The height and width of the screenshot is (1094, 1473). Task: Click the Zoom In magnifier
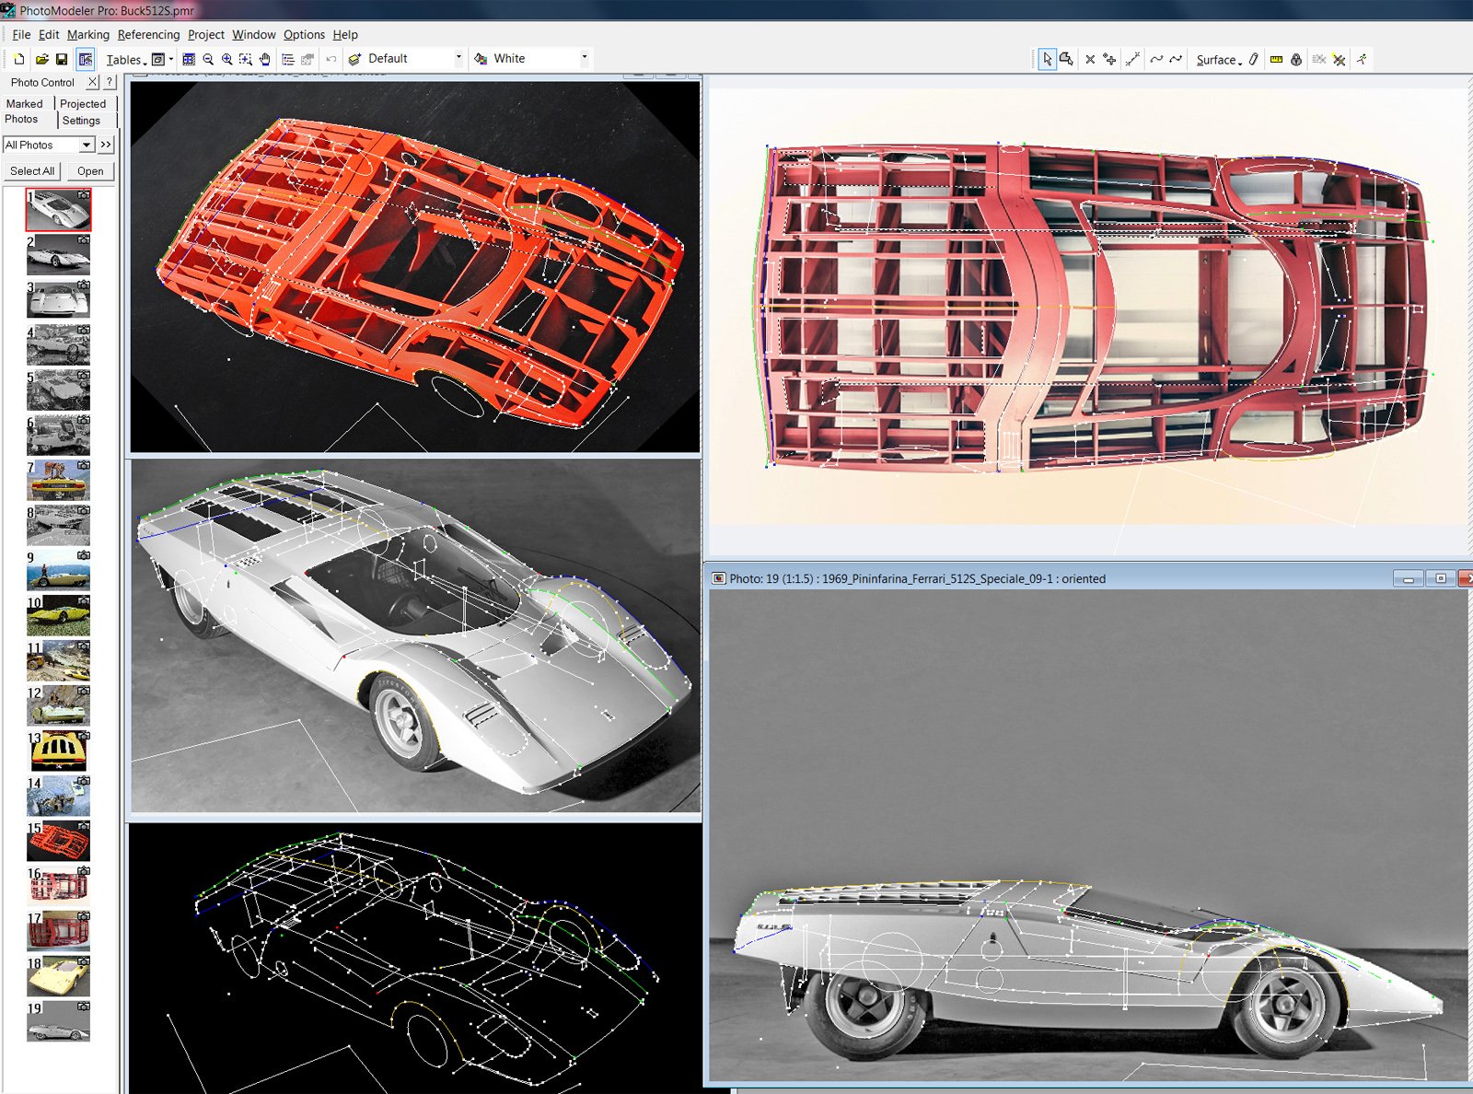click(226, 59)
